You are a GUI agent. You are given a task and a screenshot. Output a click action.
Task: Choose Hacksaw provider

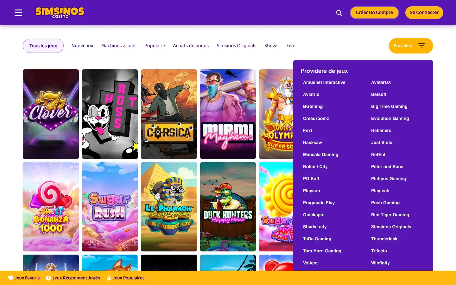point(313,142)
